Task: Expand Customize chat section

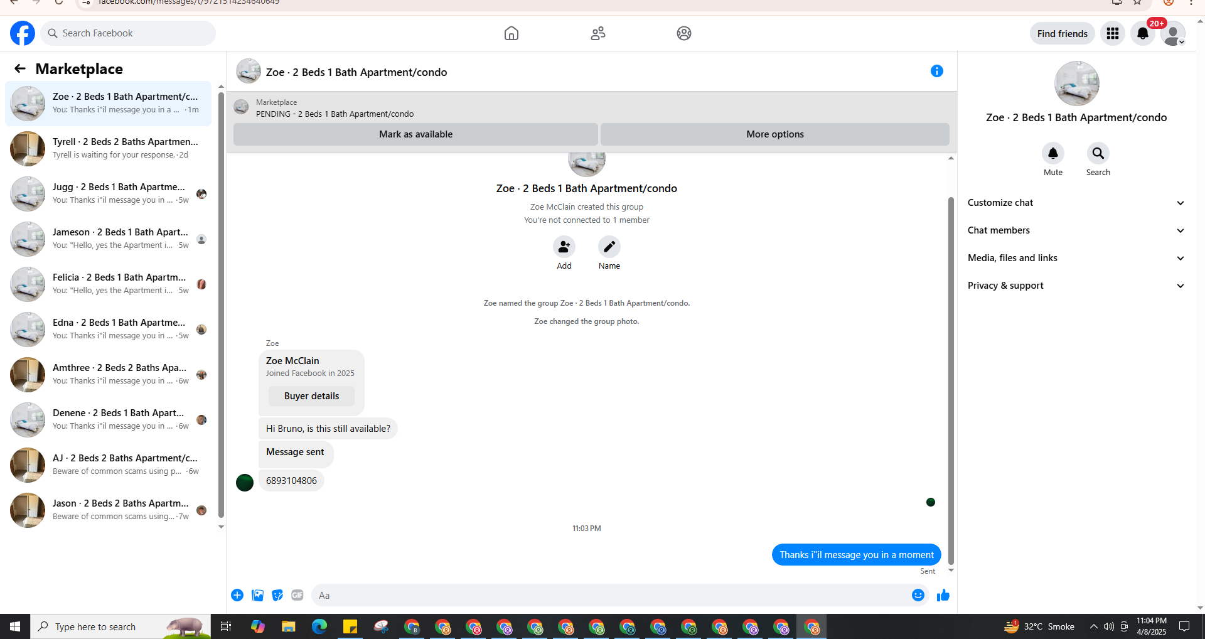Action: coord(1076,203)
